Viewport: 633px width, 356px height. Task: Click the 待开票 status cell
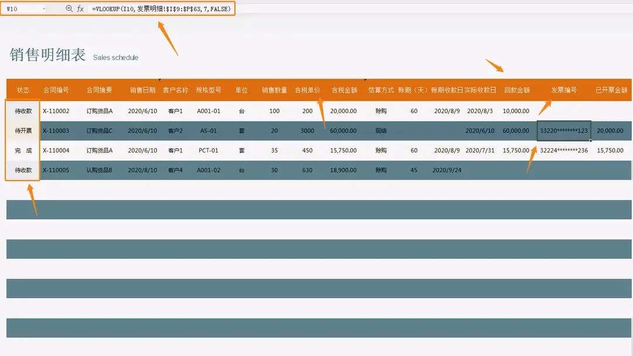[x=23, y=131]
